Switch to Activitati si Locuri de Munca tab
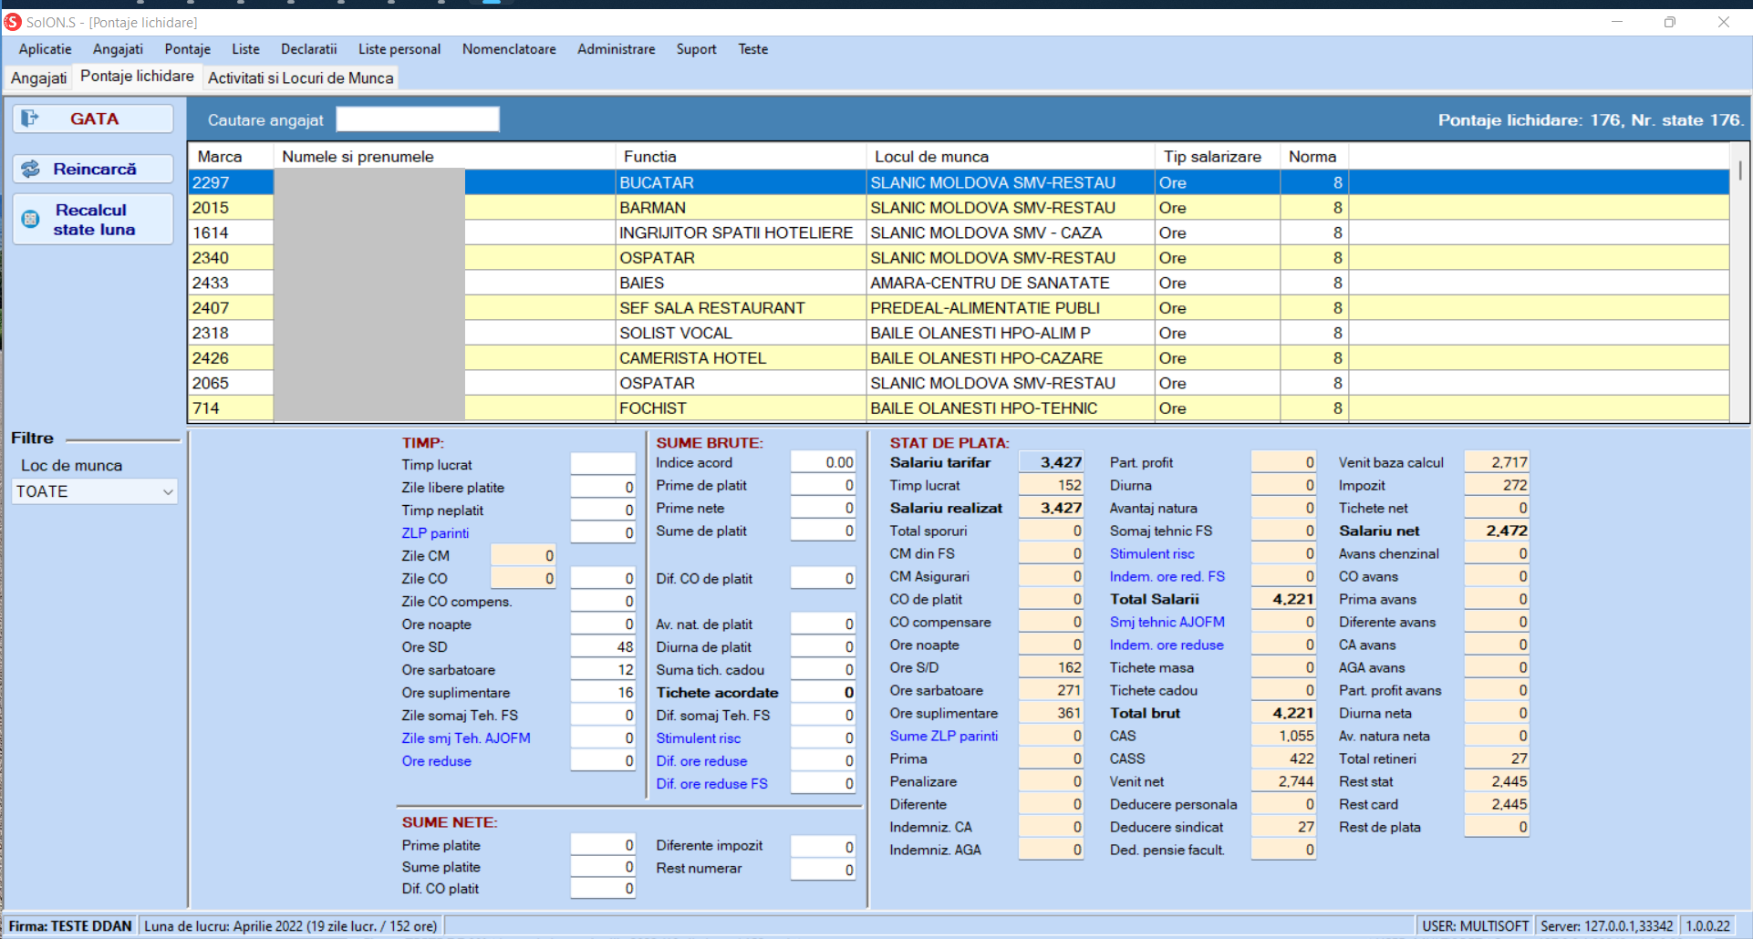This screenshot has width=1753, height=939. tap(300, 77)
